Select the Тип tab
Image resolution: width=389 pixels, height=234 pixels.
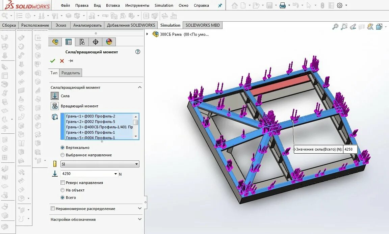(x=54, y=73)
